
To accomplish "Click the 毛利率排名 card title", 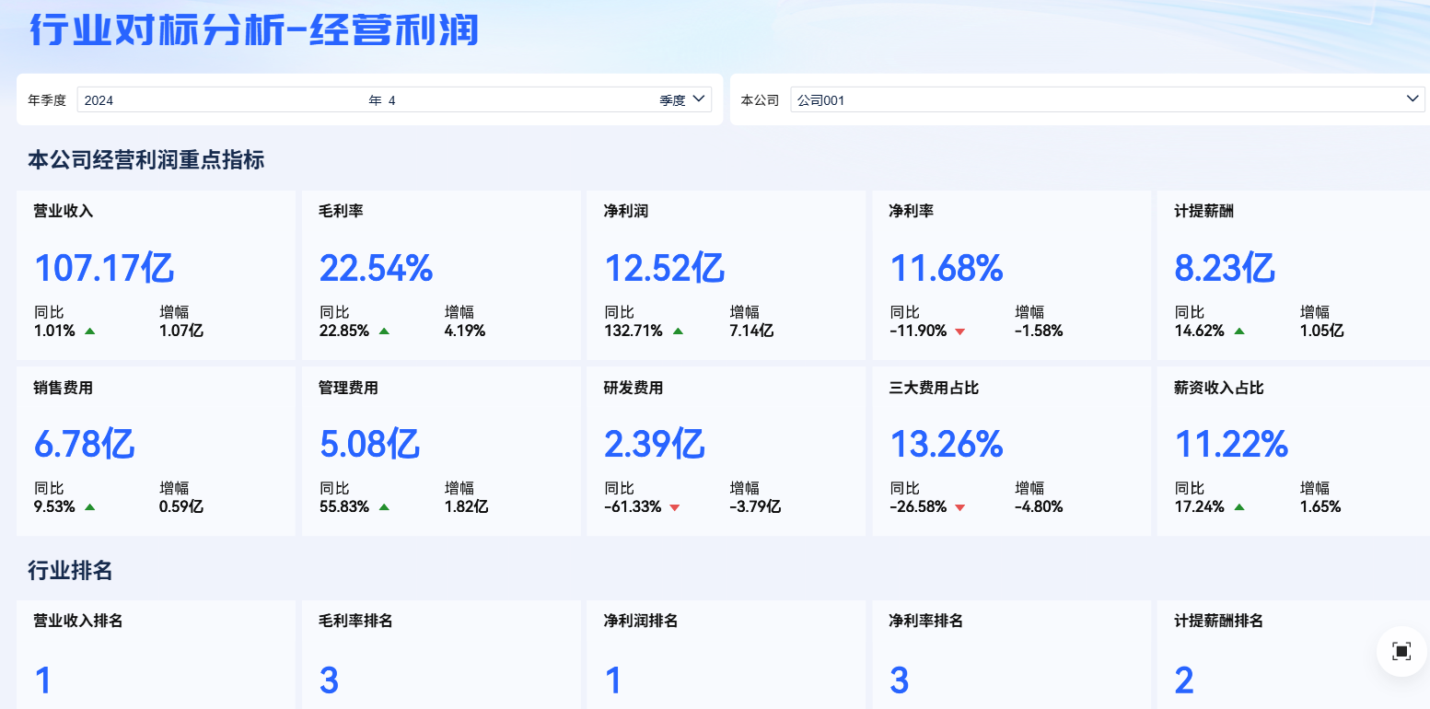I will point(356,621).
